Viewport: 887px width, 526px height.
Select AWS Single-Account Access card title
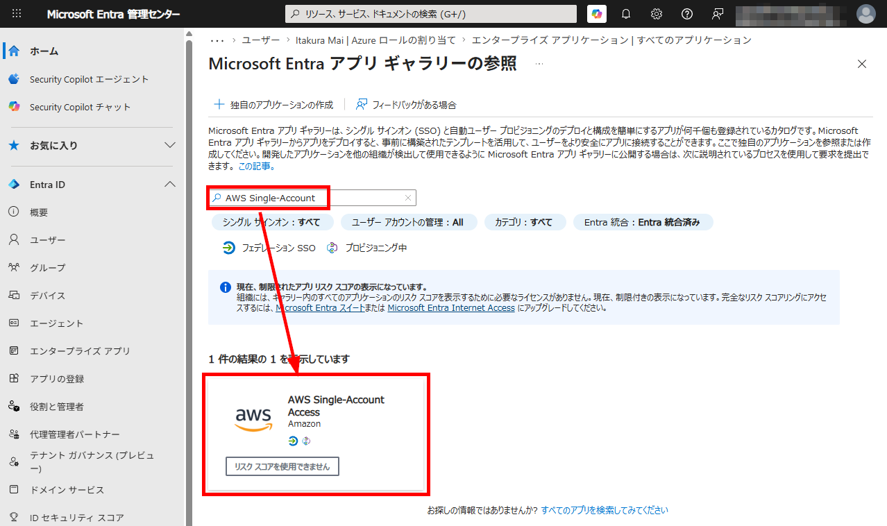336,406
